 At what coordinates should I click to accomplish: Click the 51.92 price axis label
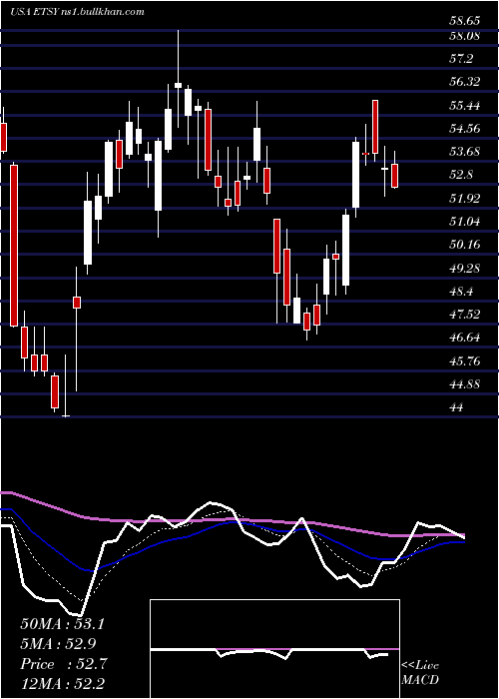(x=465, y=199)
